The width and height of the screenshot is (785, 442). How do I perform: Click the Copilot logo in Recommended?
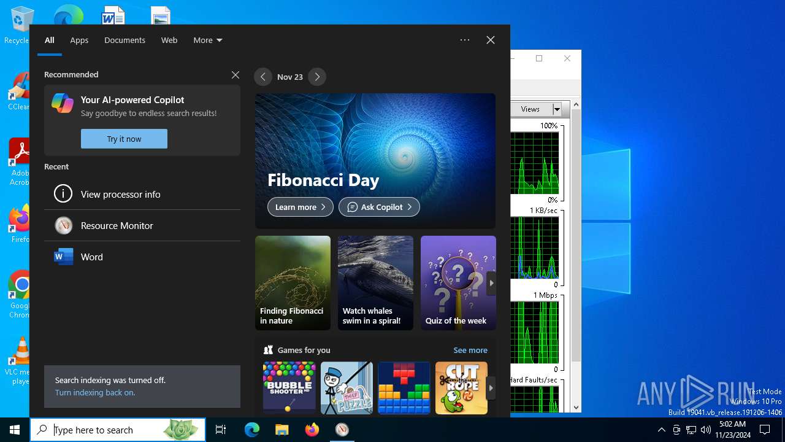(x=63, y=103)
